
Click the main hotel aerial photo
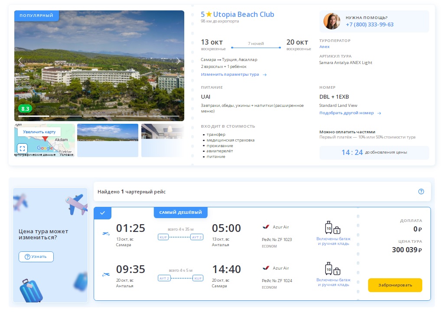(x=99, y=66)
